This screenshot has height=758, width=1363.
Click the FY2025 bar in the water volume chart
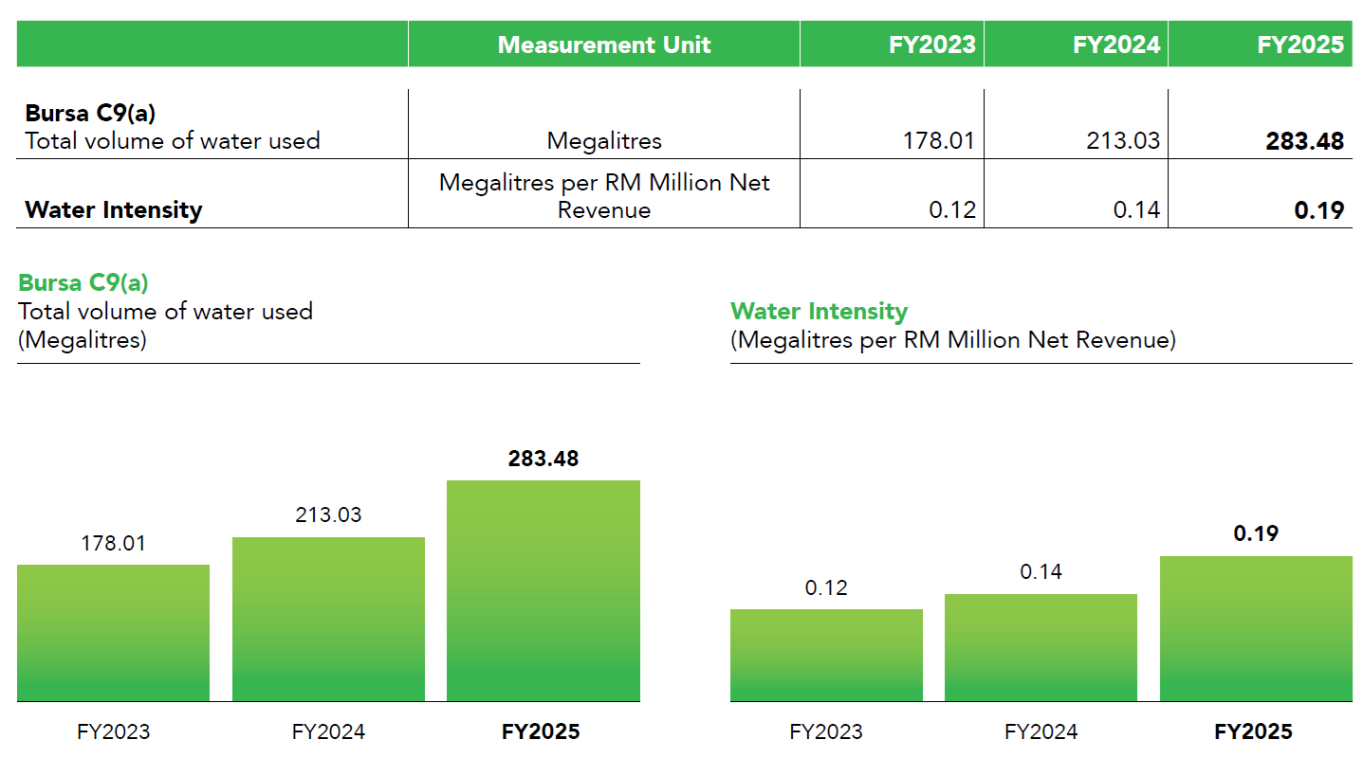[x=543, y=591]
